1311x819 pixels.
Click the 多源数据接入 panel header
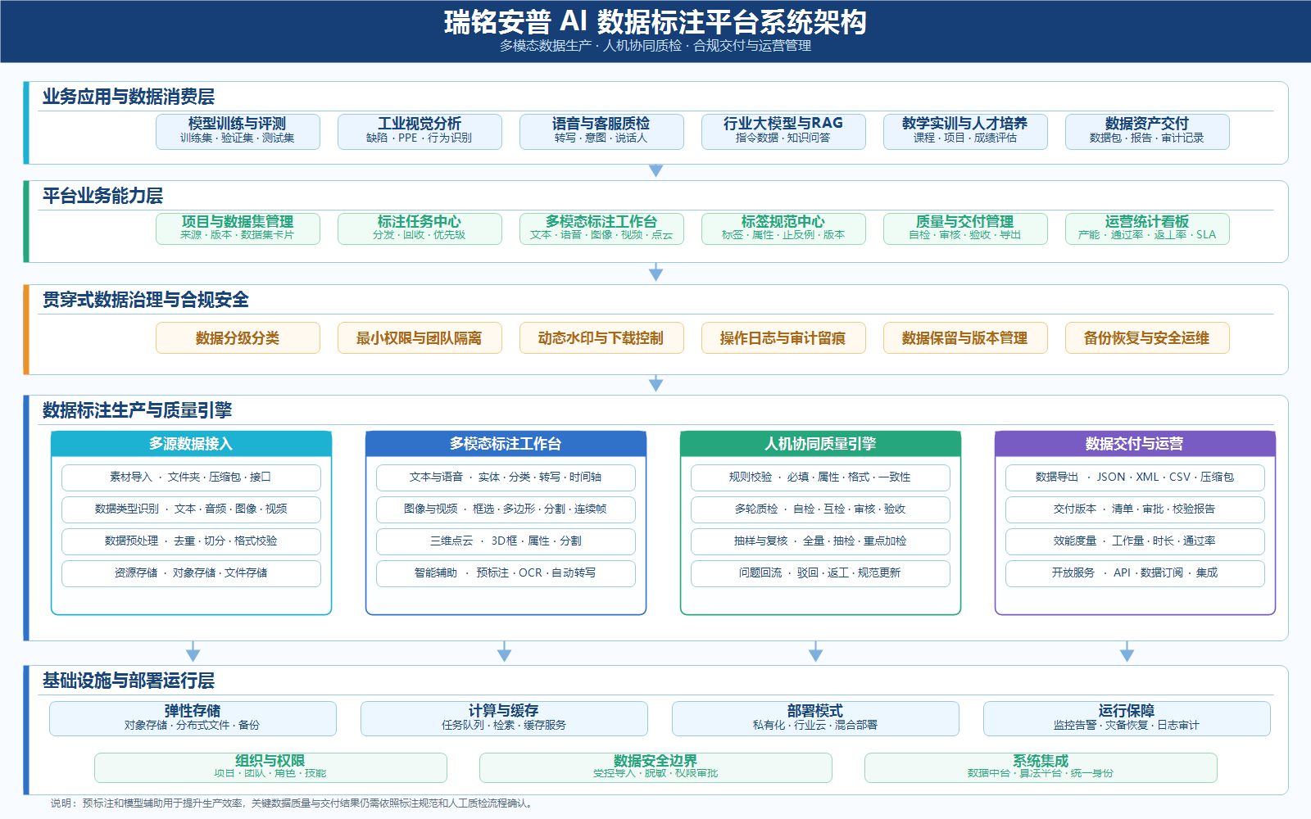tap(191, 444)
